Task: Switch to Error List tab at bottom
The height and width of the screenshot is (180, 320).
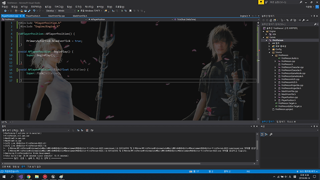Action: (6, 167)
